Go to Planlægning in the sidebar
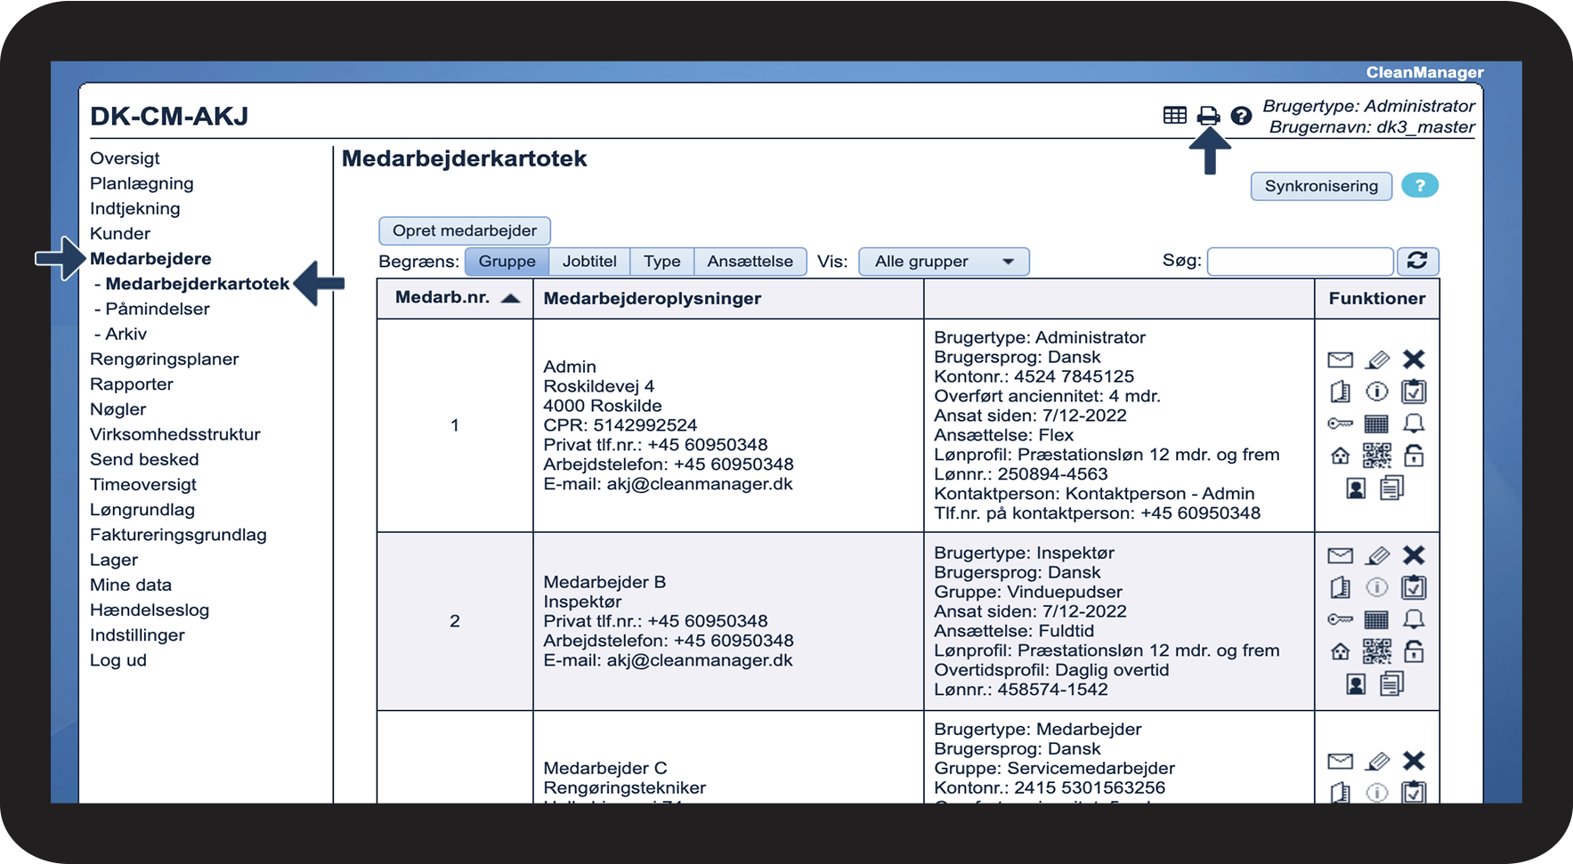The width and height of the screenshot is (1573, 864). [x=142, y=183]
